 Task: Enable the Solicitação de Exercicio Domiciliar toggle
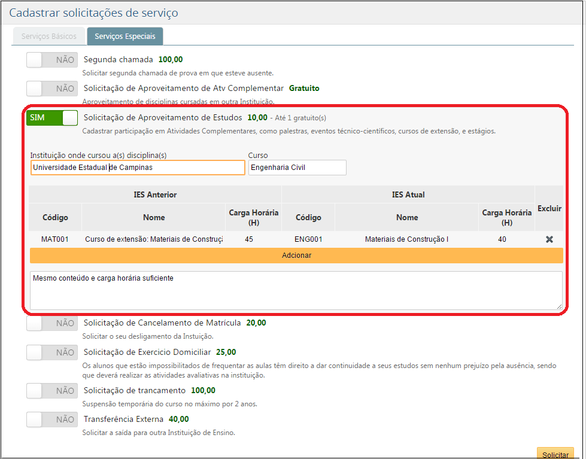[51, 352]
